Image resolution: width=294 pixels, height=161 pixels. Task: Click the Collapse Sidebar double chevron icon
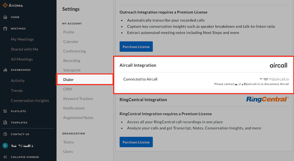tap(5, 157)
